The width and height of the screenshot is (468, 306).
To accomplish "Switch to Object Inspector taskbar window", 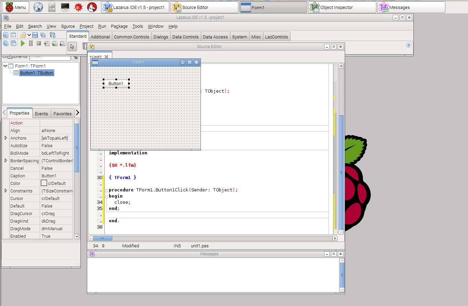I will (342, 7).
